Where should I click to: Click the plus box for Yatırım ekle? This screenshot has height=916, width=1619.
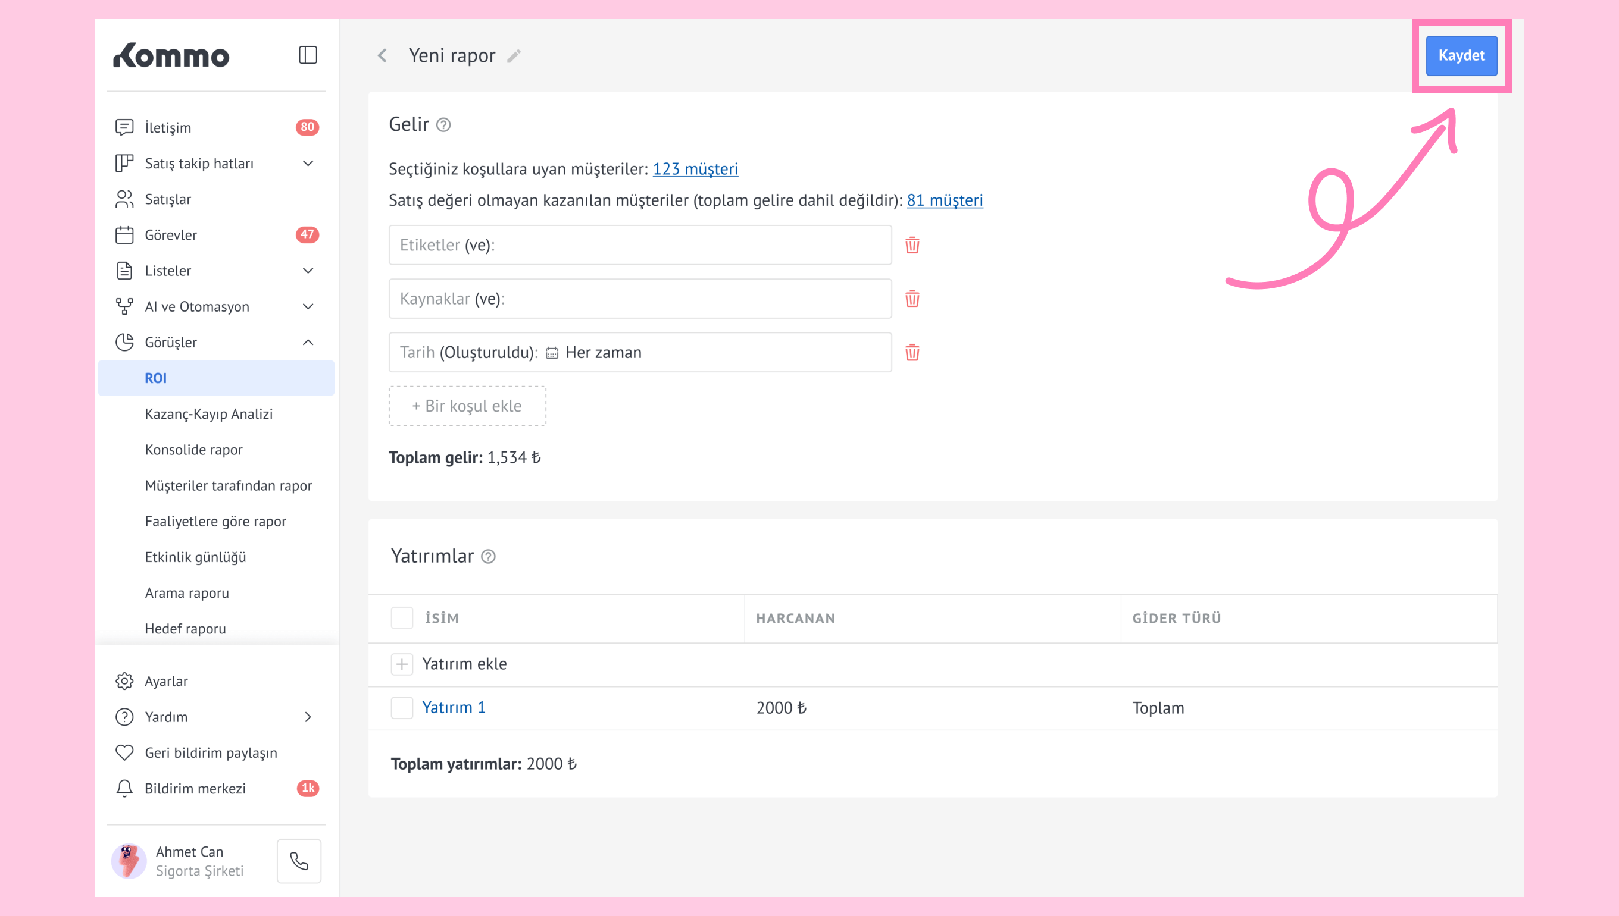[x=402, y=664]
